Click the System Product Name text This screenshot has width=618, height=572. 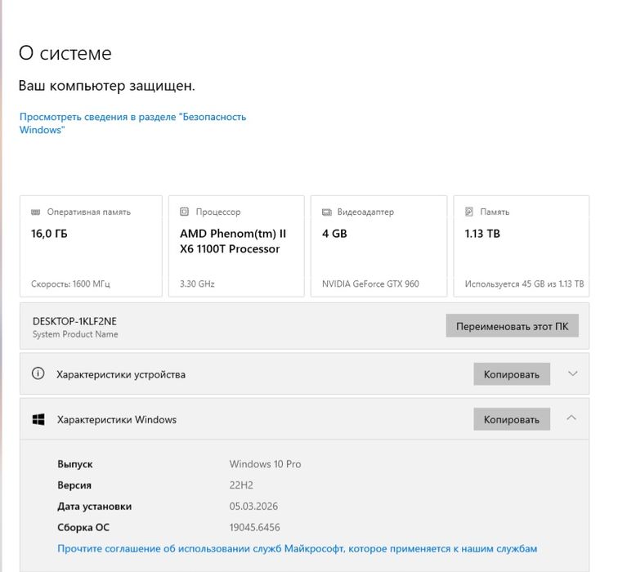(x=75, y=334)
